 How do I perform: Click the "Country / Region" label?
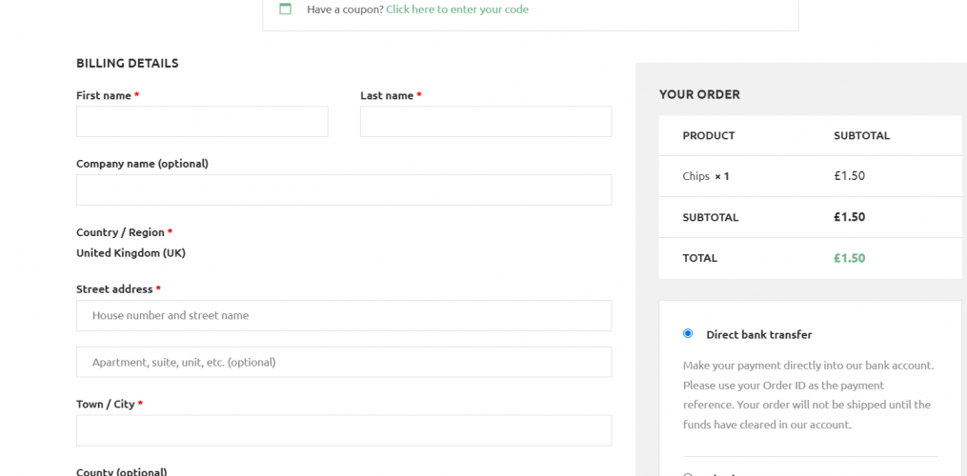tap(120, 232)
